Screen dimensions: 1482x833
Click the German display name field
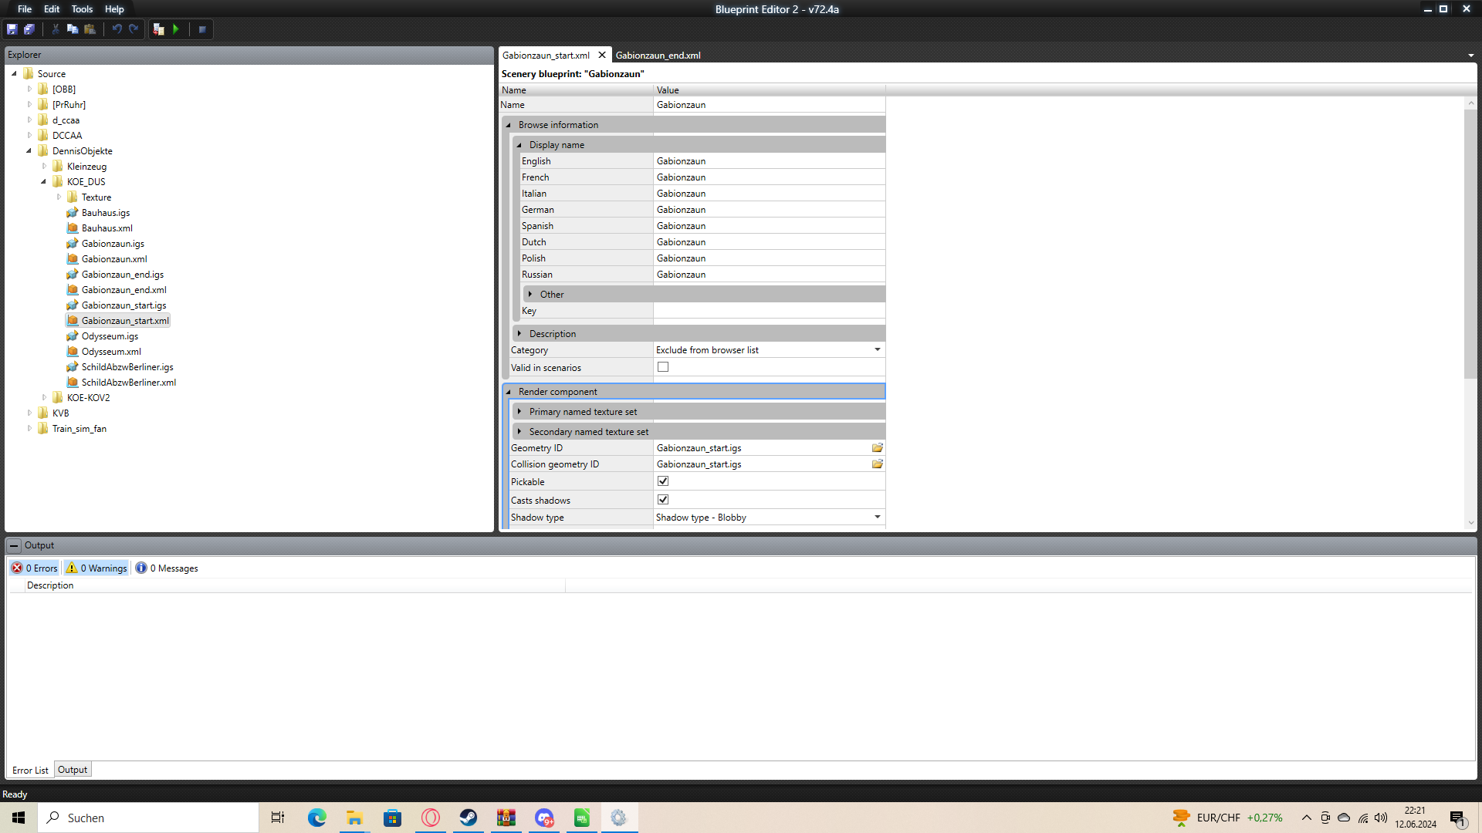pos(768,210)
